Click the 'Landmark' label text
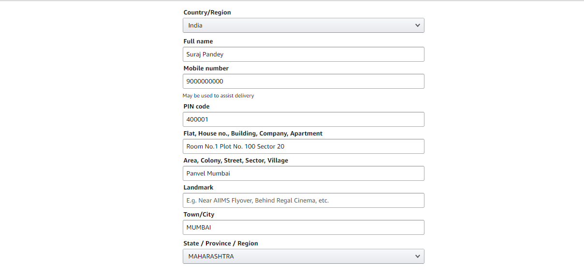 coord(198,188)
